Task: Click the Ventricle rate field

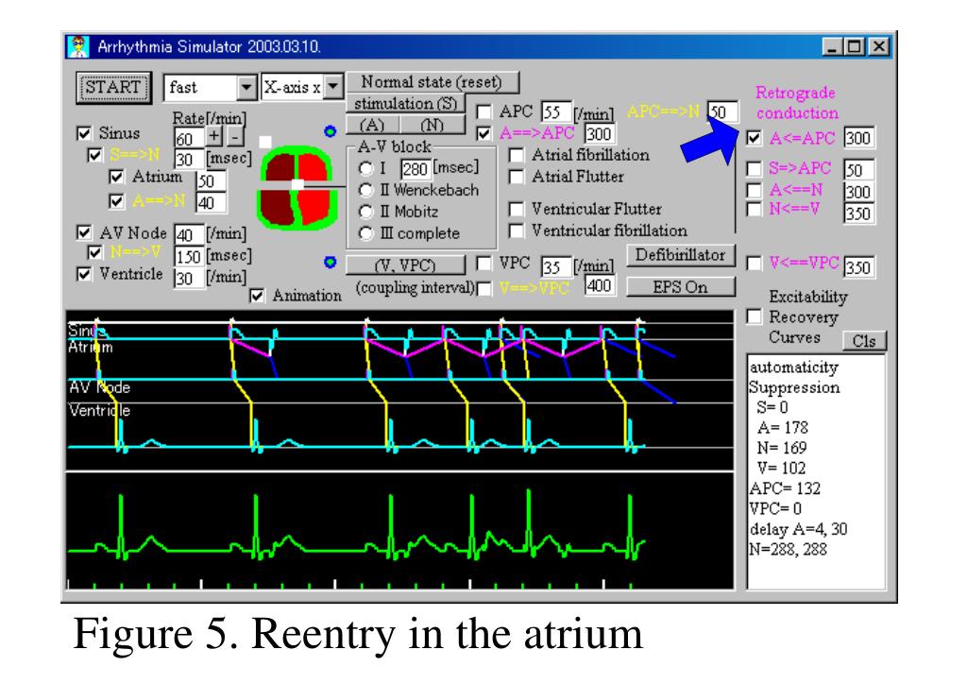Action: tap(188, 278)
